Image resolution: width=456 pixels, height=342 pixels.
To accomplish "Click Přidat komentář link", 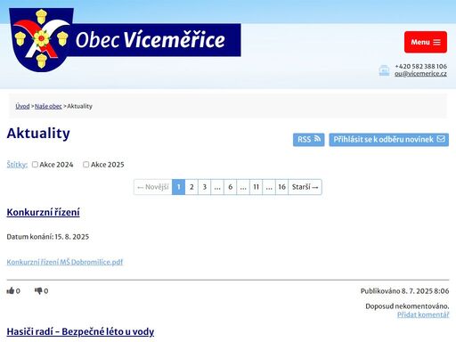I will [x=423, y=314].
